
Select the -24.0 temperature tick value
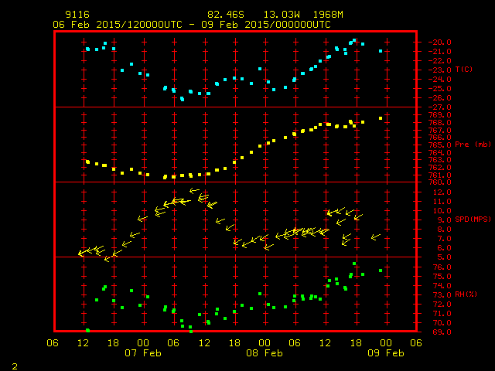coord(439,80)
